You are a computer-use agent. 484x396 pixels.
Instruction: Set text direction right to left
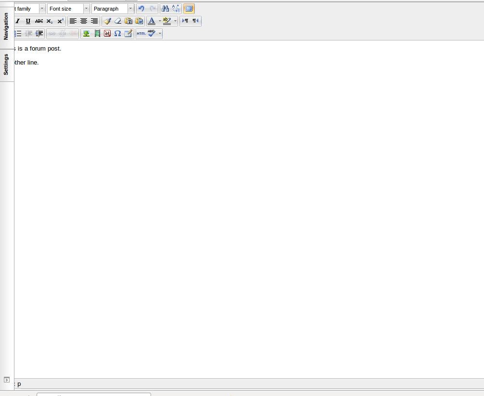(x=196, y=21)
